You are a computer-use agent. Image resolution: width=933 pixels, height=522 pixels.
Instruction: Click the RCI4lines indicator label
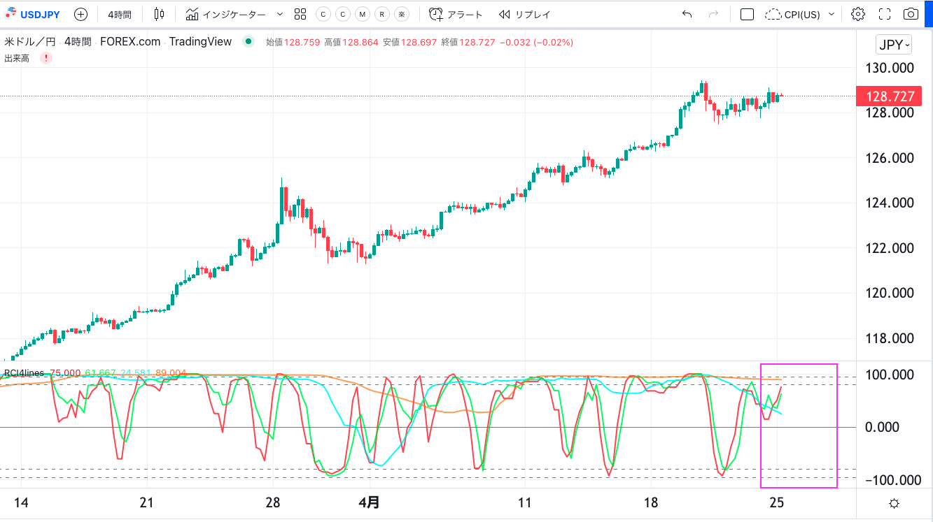(24, 372)
